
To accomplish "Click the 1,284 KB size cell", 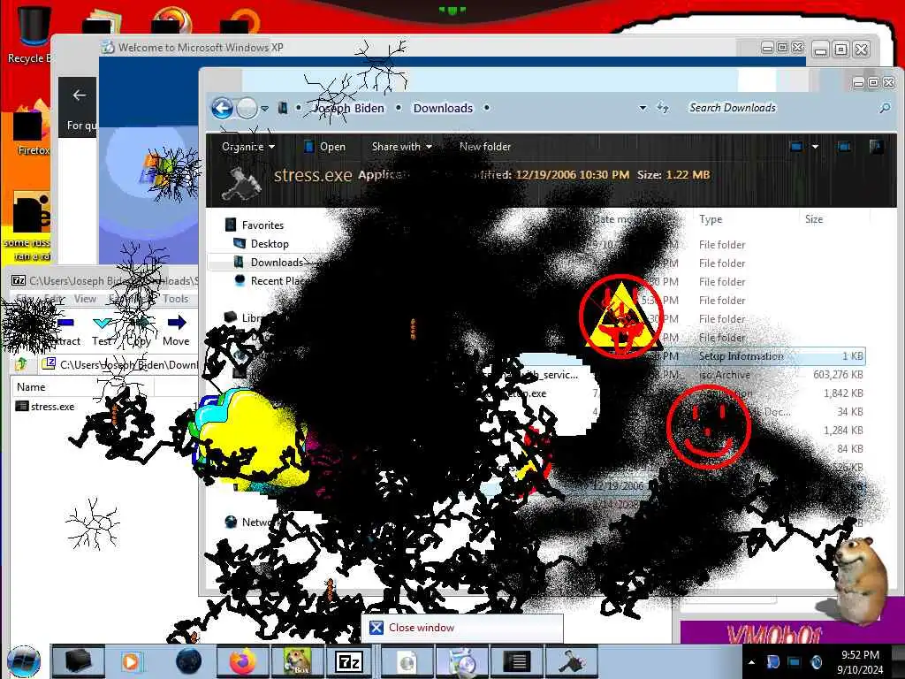I will pyautogui.click(x=842, y=431).
